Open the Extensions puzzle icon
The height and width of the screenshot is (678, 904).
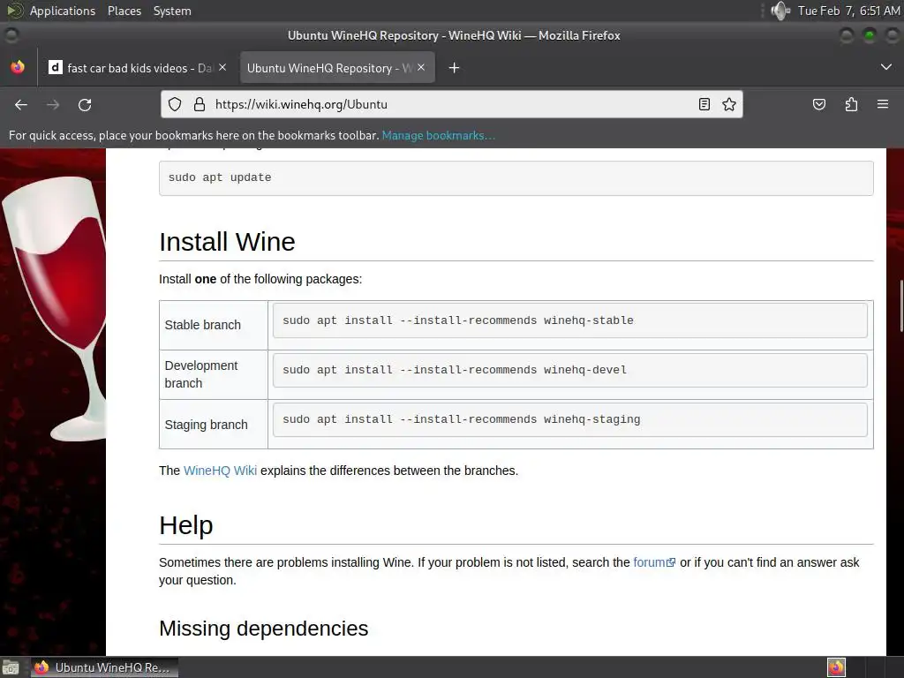851,104
